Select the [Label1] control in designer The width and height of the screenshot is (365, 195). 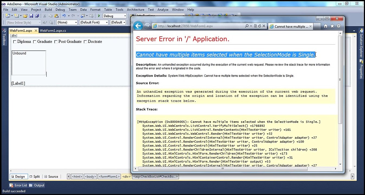[18, 83]
